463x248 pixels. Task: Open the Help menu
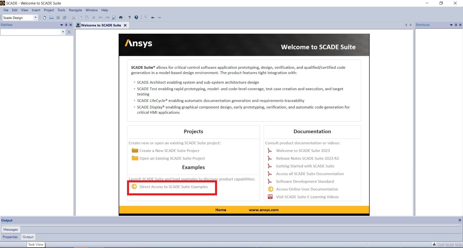tap(104, 10)
